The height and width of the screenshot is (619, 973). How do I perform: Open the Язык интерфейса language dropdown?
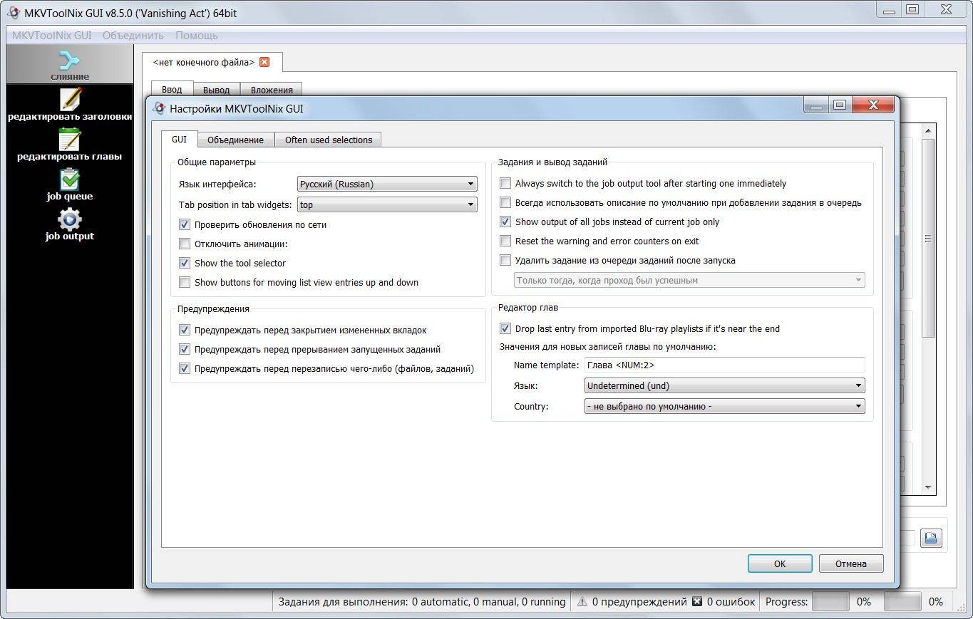(387, 184)
